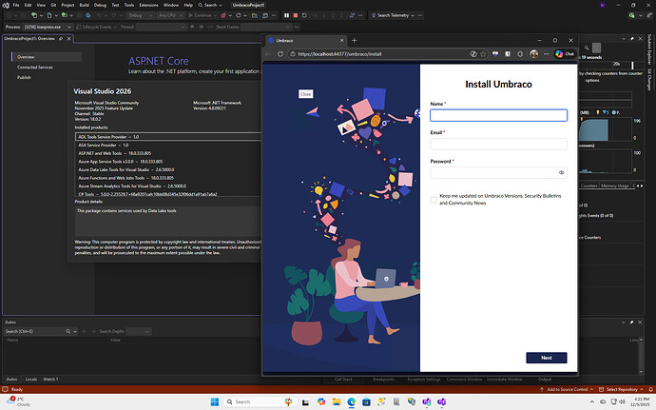Open Task View from the taskbar

(x=305, y=402)
